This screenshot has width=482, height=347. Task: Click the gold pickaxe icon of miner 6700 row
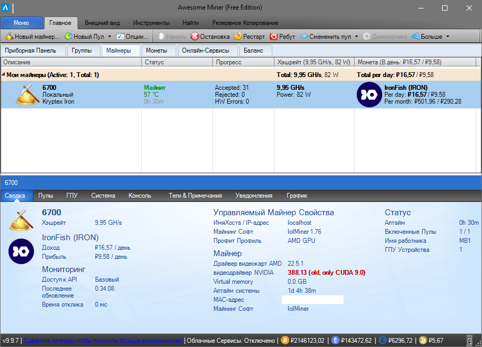[x=28, y=94]
